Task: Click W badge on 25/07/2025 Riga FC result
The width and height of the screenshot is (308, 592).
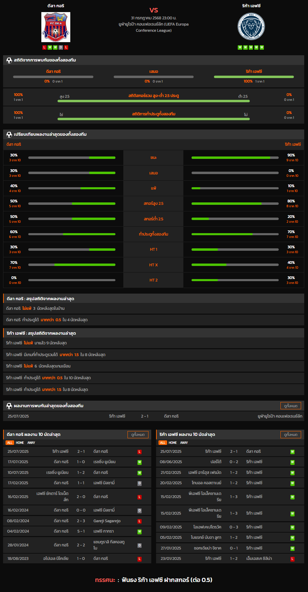Action: (292, 452)
